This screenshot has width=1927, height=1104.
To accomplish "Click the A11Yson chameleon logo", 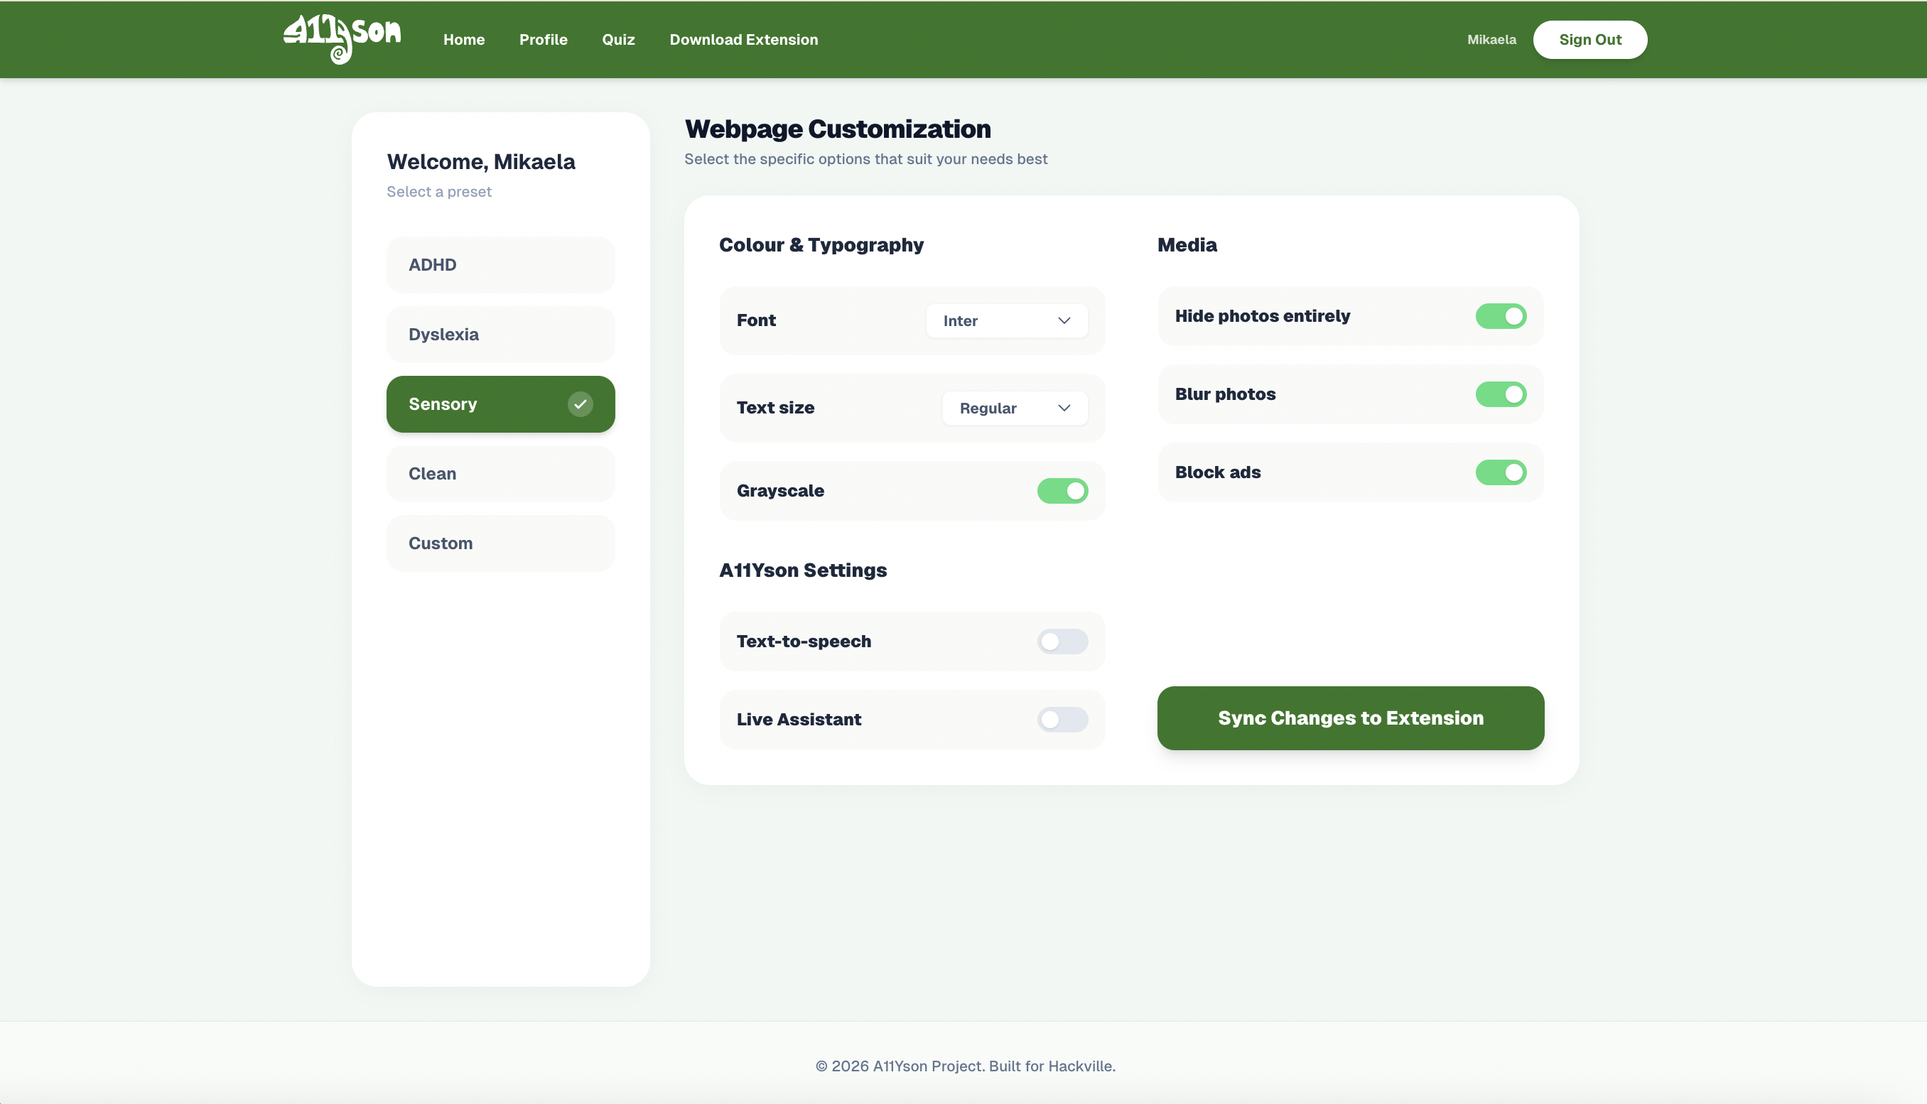I will (x=342, y=38).
